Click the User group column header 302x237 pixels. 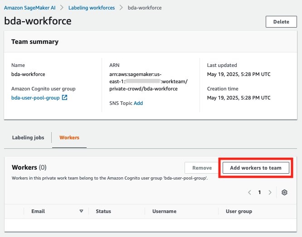coord(239,212)
